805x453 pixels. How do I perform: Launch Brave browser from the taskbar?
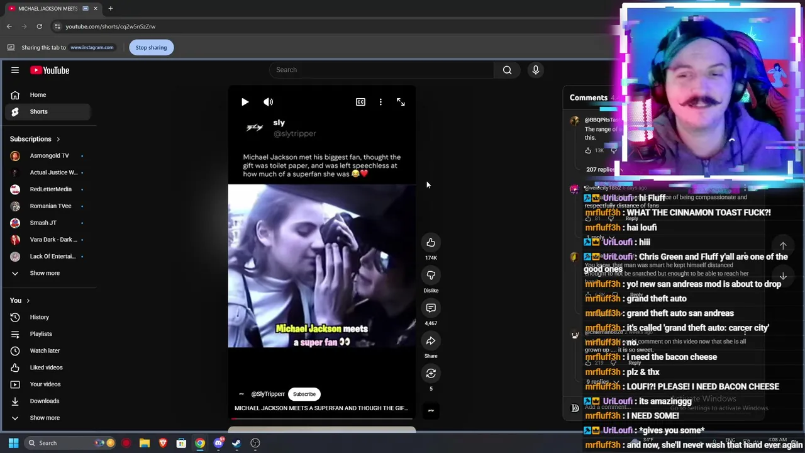point(163,443)
